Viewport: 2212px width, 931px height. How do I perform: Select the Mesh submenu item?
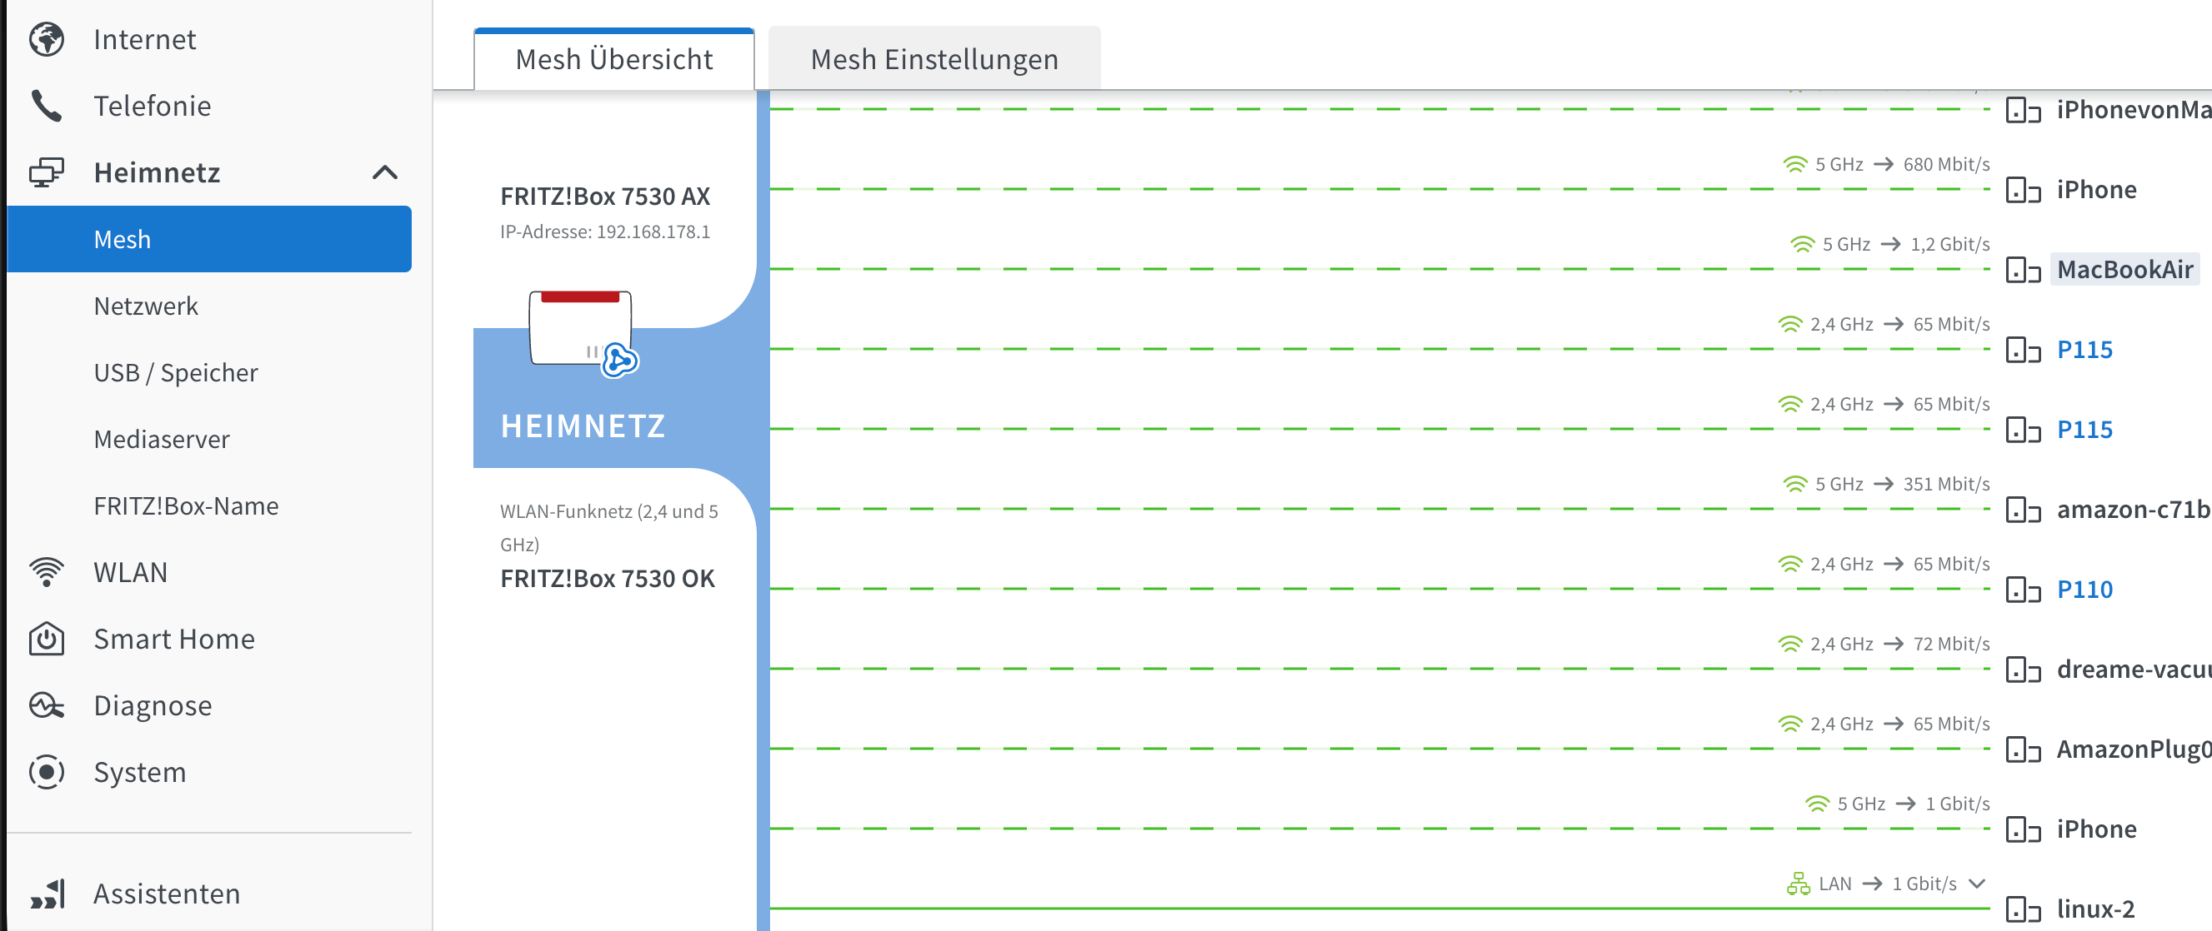click(209, 239)
